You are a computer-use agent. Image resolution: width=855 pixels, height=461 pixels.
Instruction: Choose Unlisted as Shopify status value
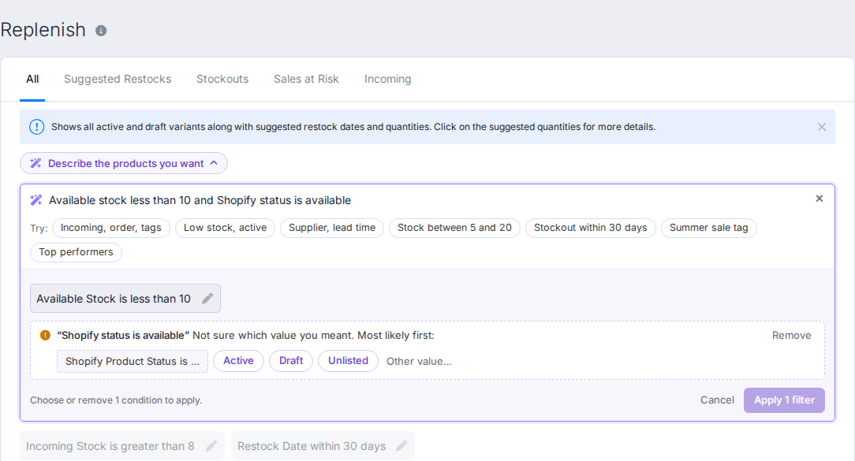click(348, 361)
